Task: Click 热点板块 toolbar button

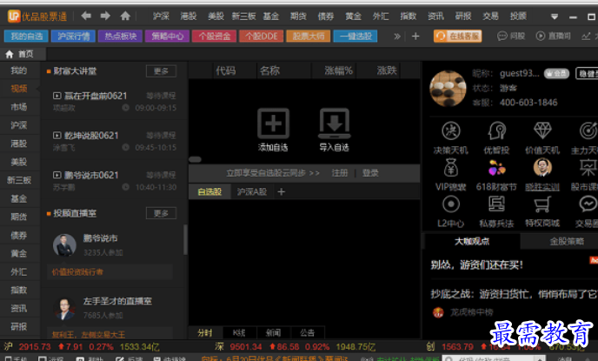Action: (120, 37)
